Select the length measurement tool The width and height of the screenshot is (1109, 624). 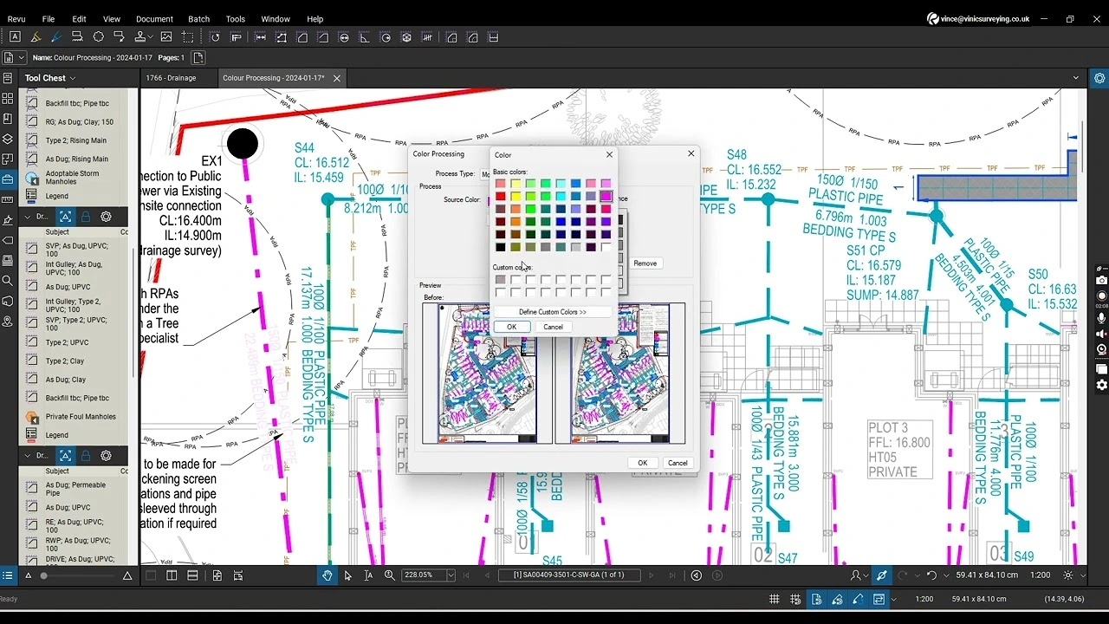point(260,37)
